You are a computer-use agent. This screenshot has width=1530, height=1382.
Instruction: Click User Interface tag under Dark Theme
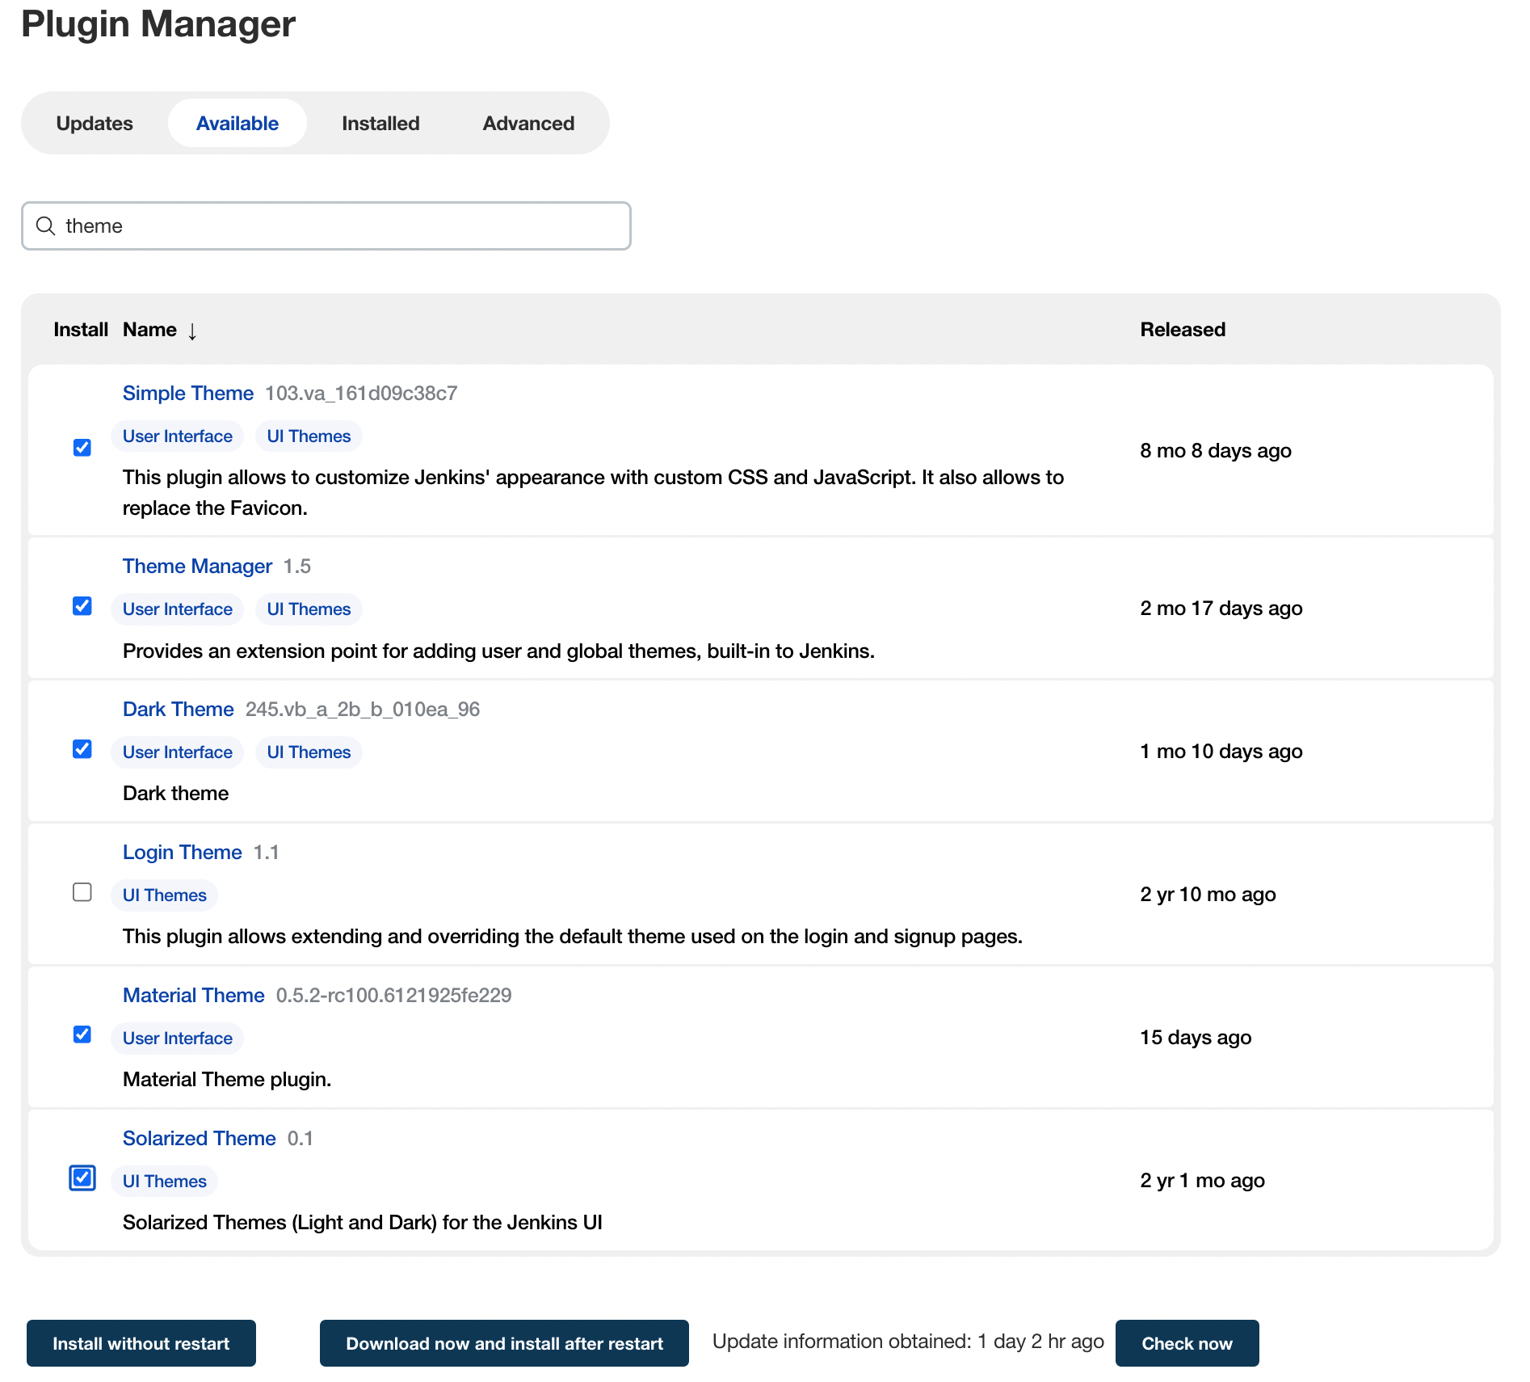(x=178, y=752)
